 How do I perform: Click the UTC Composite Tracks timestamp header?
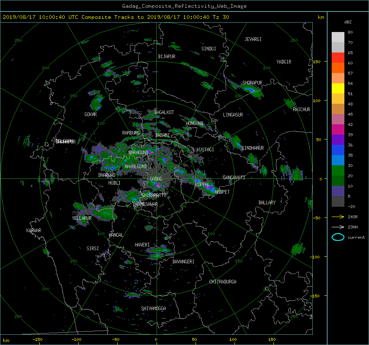(116, 17)
